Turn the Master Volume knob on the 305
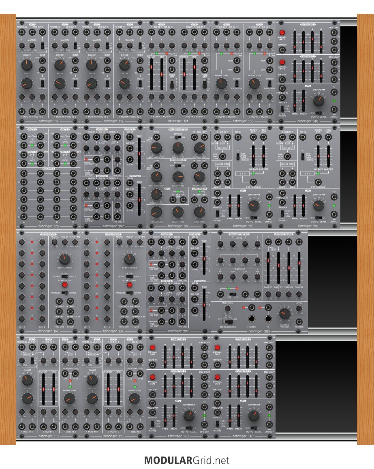374x469 pixels. pos(284,314)
